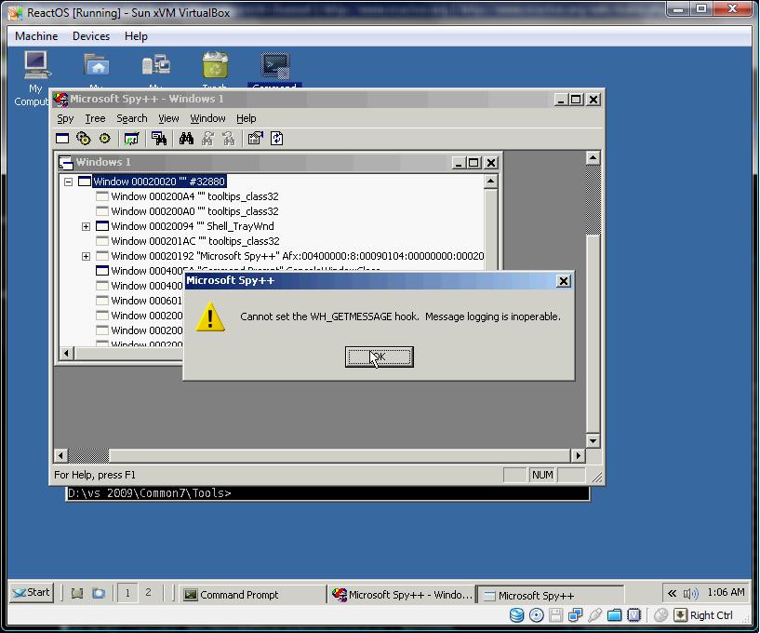The height and width of the screenshot is (633, 760).
Task: Click the Start button
Action: coord(32,593)
